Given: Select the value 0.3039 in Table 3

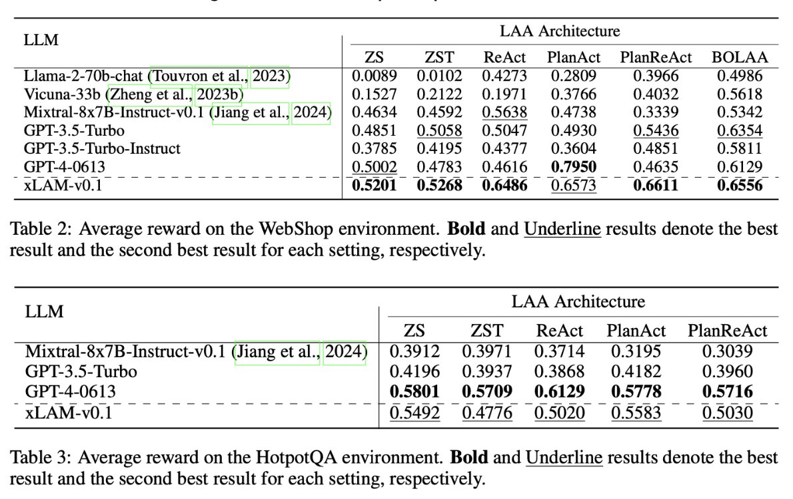Looking at the screenshot, I should (x=727, y=351).
